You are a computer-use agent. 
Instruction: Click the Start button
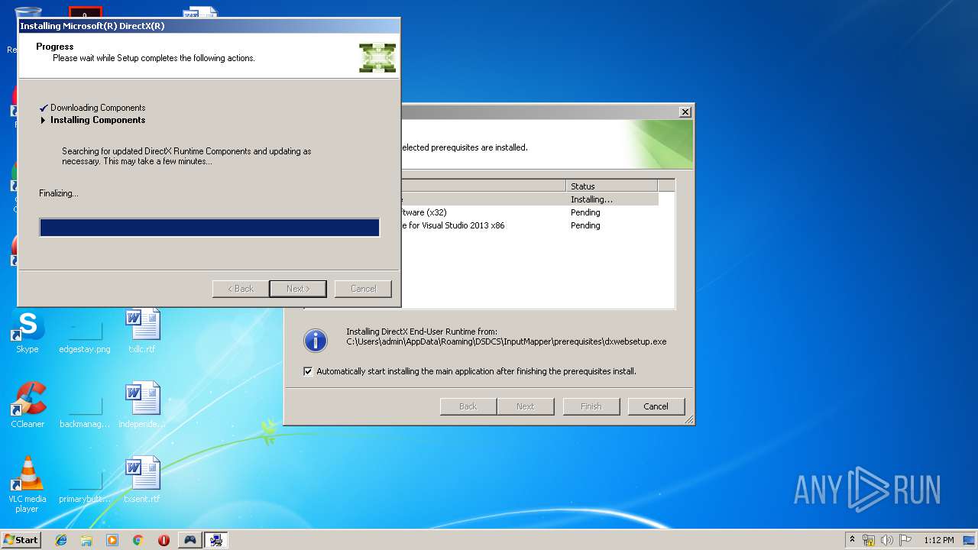pyautogui.click(x=21, y=540)
